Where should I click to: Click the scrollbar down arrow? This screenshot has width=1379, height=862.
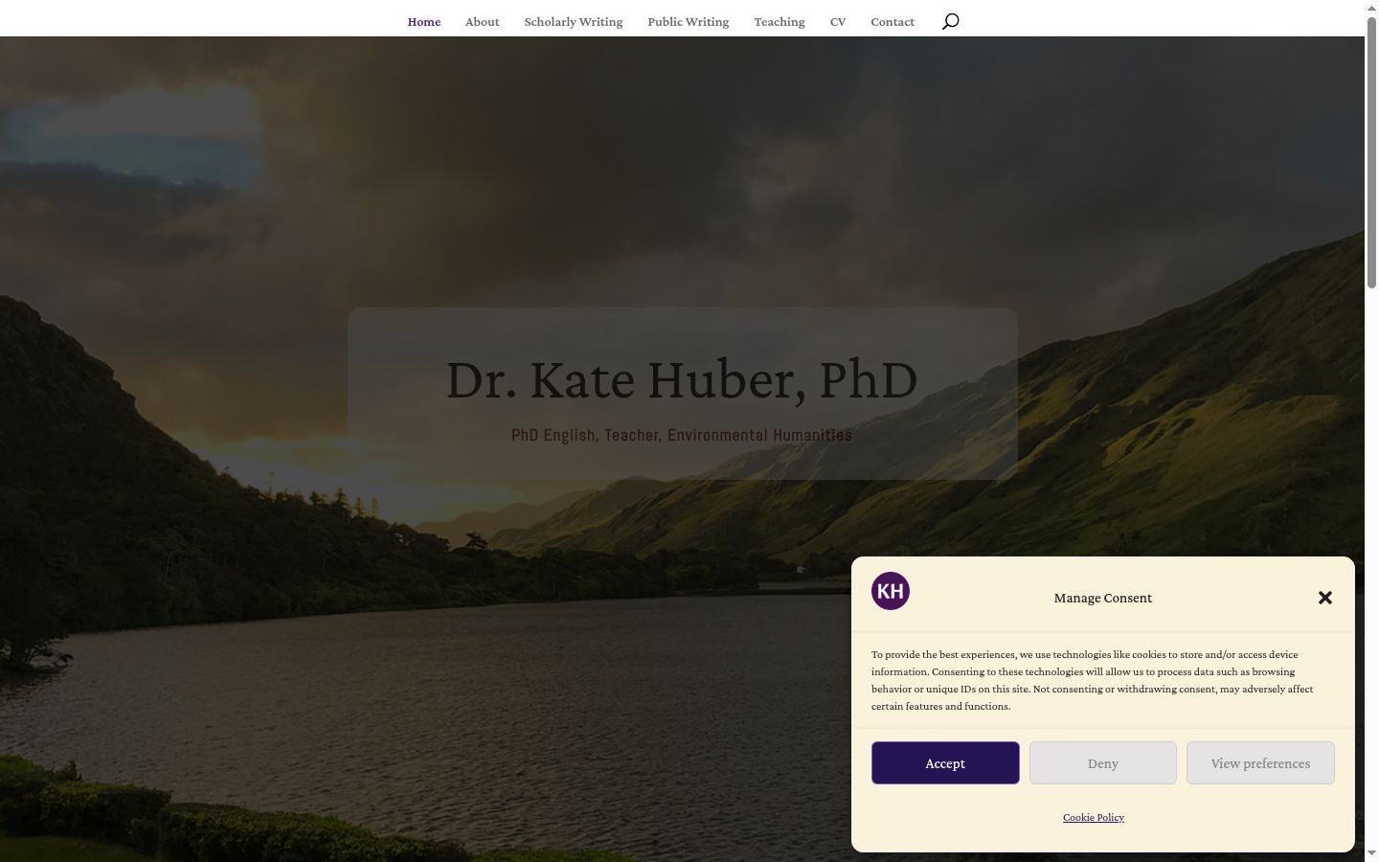[1371, 853]
